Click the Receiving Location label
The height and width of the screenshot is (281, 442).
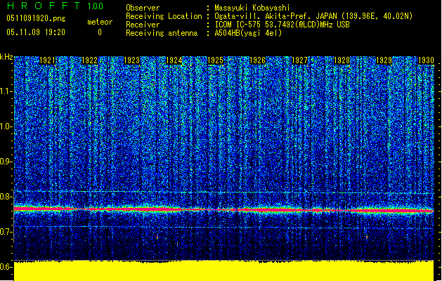(164, 16)
